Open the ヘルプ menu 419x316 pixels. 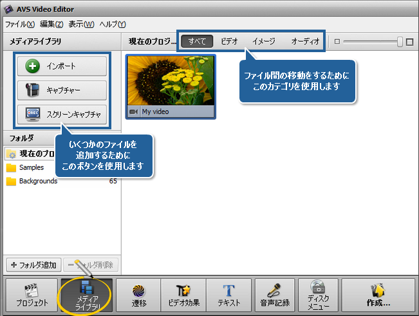pyautogui.click(x=113, y=24)
